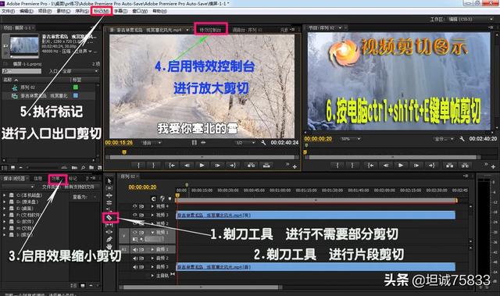
Task: Toggle eye visibility for Video 3 track
Action: [134, 215]
